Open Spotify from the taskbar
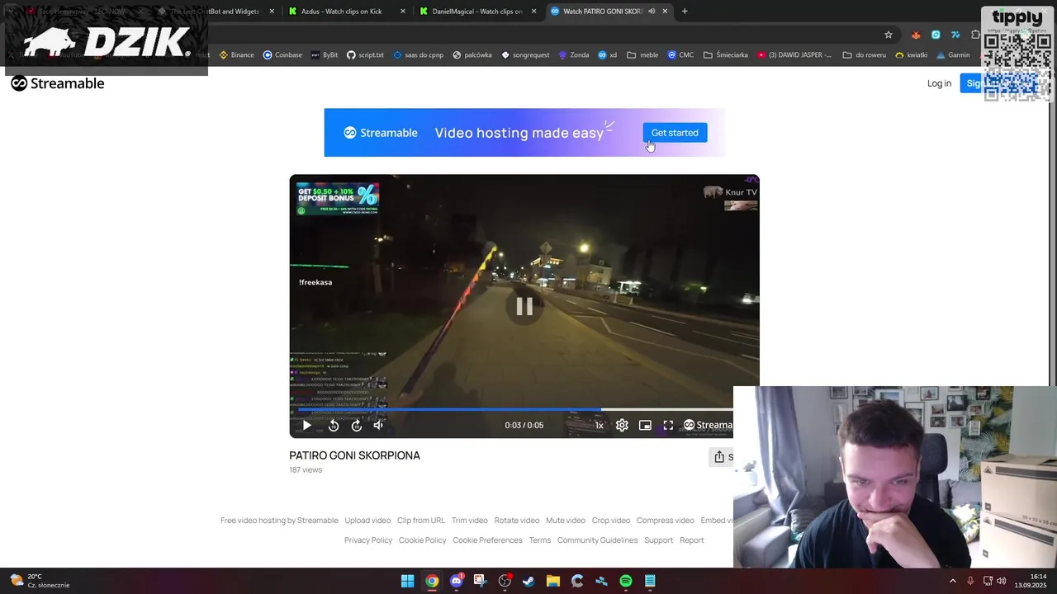Image resolution: width=1057 pixels, height=594 pixels. click(x=626, y=581)
